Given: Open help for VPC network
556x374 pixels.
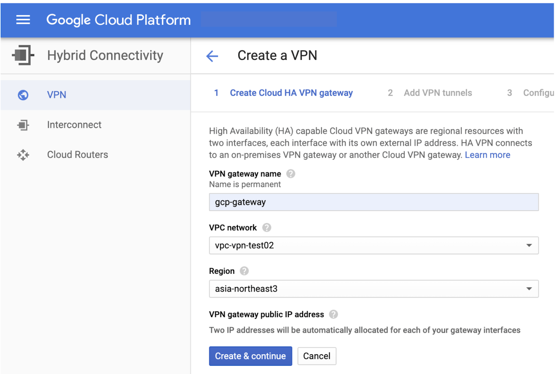Looking at the screenshot, I should 266,228.
